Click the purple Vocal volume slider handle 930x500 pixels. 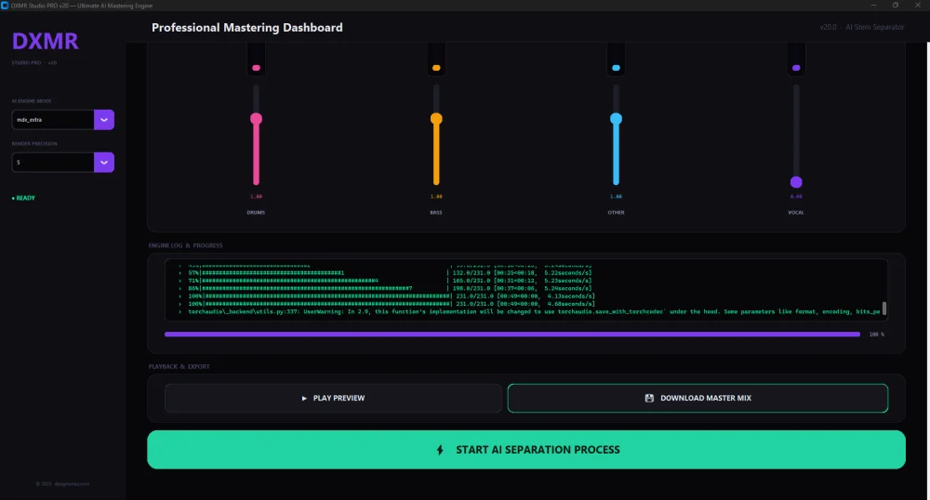click(797, 182)
